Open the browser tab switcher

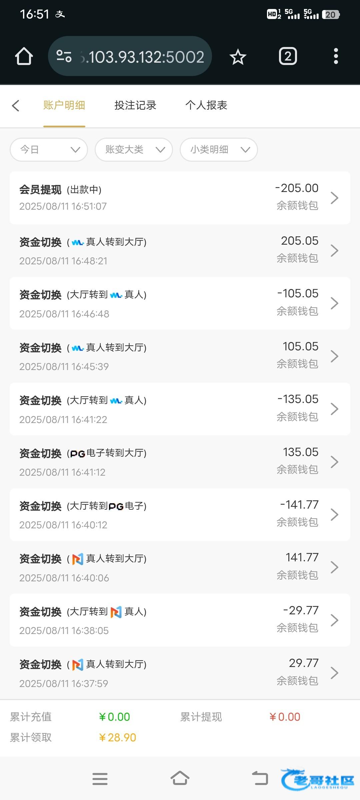pyautogui.click(x=288, y=56)
